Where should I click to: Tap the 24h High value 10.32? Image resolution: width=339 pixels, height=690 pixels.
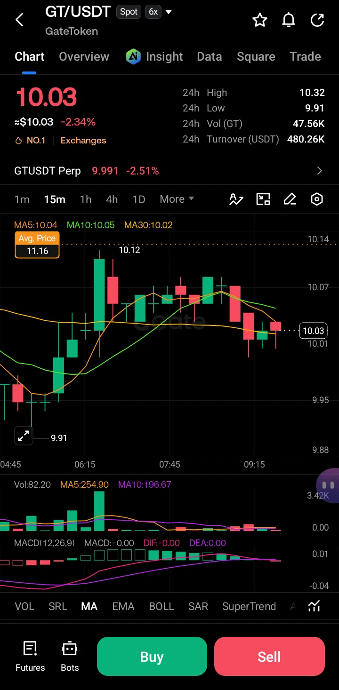click(312, 93)
